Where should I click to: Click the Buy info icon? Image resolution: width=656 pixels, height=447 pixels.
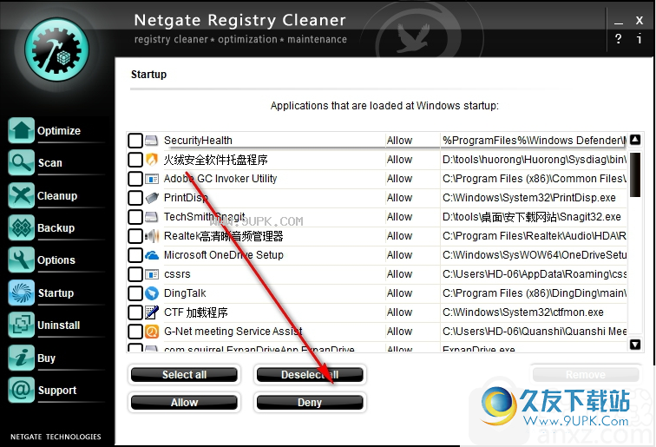coord(21,358)
